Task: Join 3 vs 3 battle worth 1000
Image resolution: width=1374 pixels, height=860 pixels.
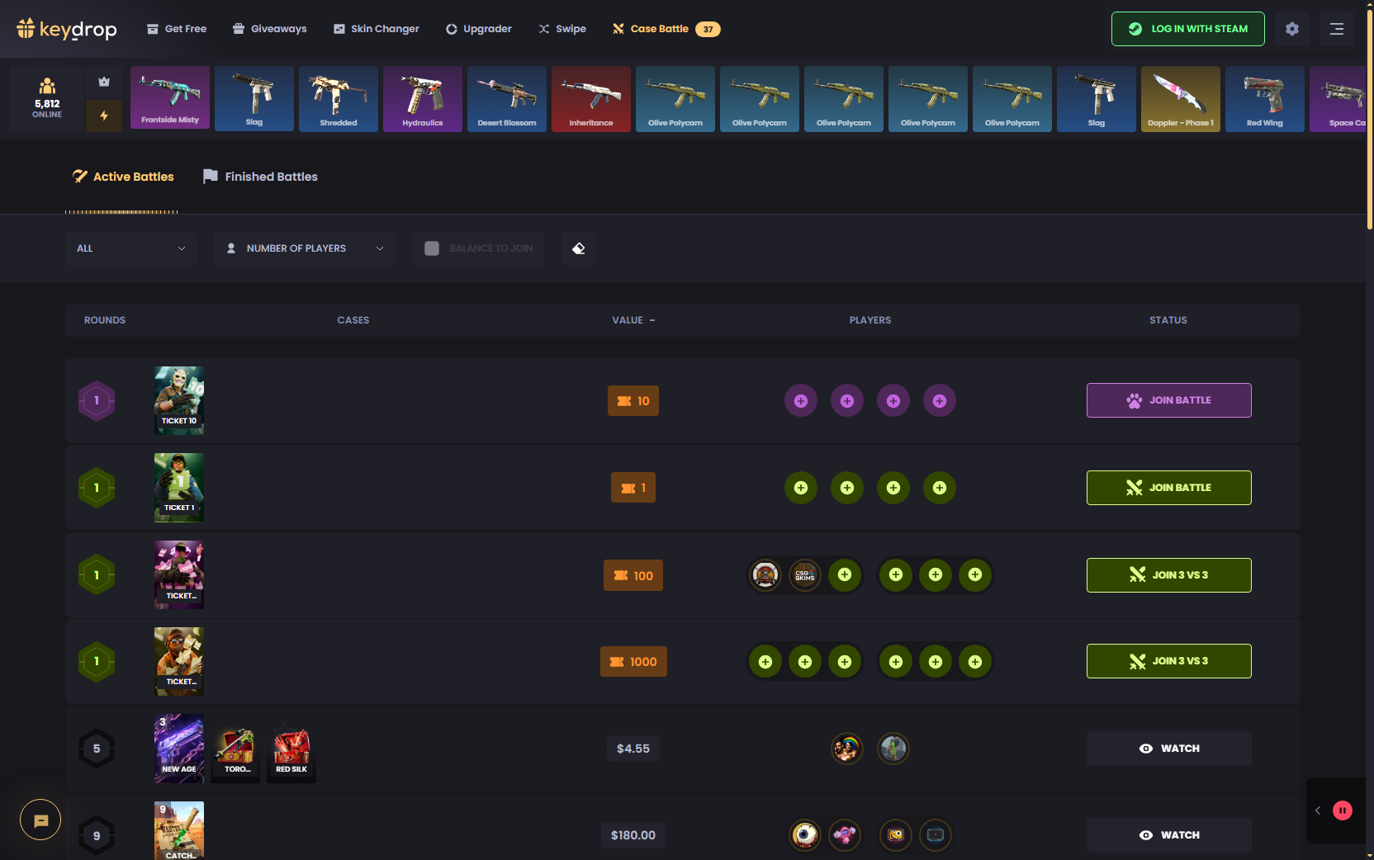Action: [1169, 661]
